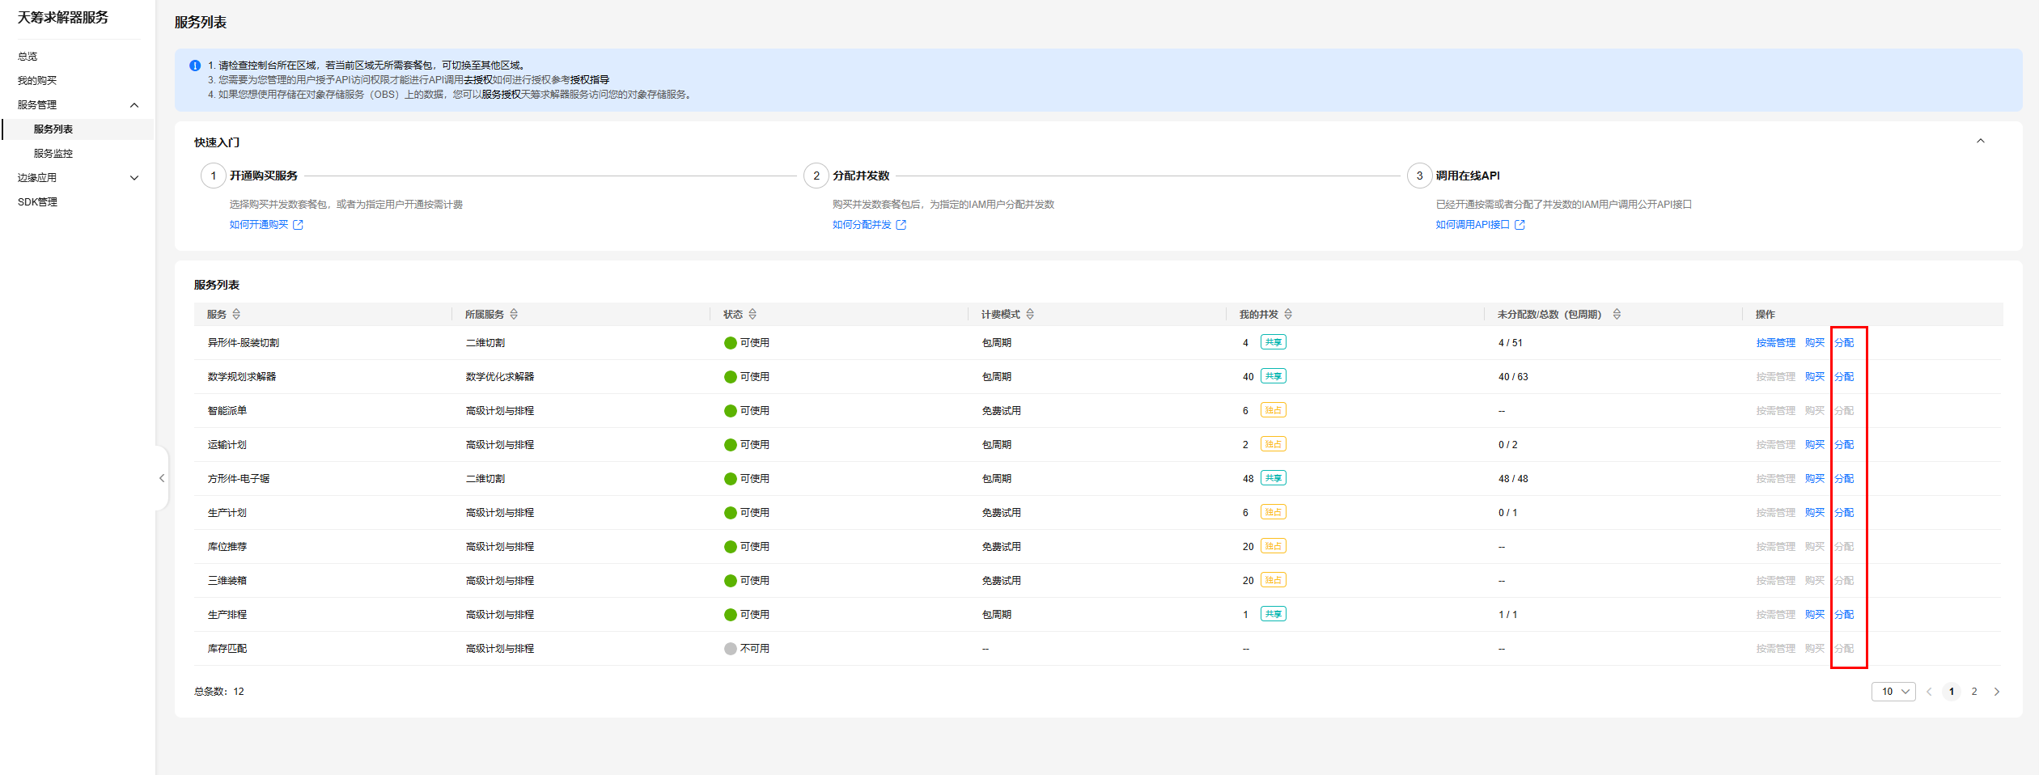Viewport: 2039px width, 775px height.
Task: Click 按需管理 for 异形件-服装切割 row
Action: (x=1775, y=343)
